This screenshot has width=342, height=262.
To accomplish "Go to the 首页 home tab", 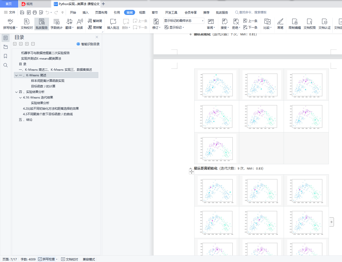I will 9,4.
